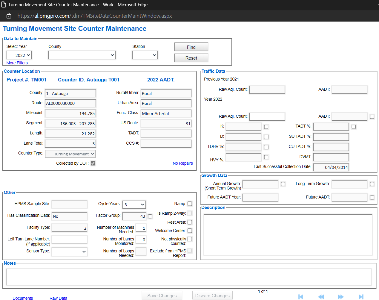Toggle the checkbox beside Factor Group
Viewport: 379px width, 300px height.
150,216
